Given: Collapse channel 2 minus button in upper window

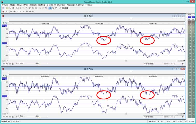Looking at the screenshot, I should coord(6,43).
